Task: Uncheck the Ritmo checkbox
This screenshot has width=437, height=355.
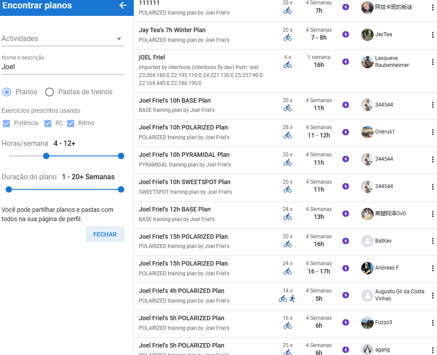Action: (x=71, y=123)
